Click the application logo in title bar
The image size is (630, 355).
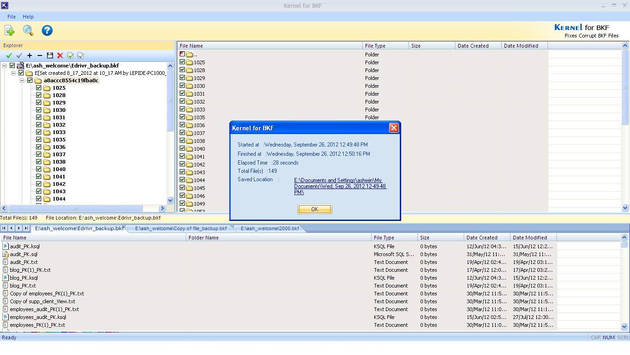(x=5, y=6)
